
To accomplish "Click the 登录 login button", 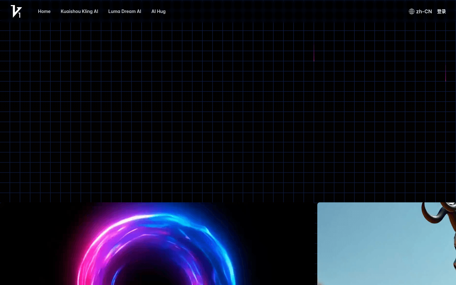I will (441, 11).
